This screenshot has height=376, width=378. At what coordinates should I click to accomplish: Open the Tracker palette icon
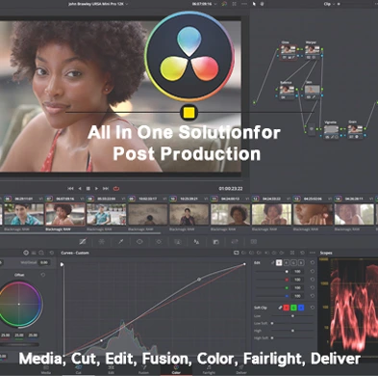click(x=159, y=242)
